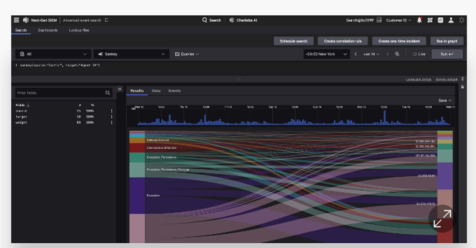Click the Advanced event search breadcrumb
Screen dimensions: 476x248
click(x=82, y=20)
